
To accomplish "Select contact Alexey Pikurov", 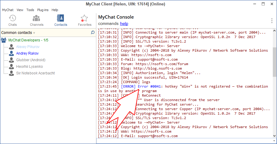I will 28,46.
